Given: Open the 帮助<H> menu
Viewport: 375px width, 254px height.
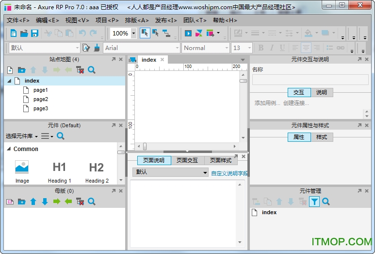Looking at the screenshot, I should [x=225, y=20].
